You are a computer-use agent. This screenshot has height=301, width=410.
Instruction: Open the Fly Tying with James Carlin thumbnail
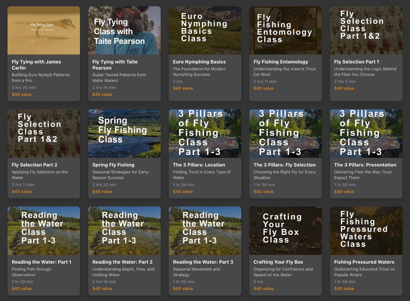click(44, 30)
